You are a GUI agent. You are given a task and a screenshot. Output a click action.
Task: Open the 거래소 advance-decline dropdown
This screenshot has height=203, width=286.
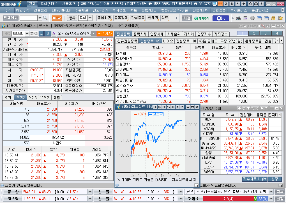click(x=271, y=199)
